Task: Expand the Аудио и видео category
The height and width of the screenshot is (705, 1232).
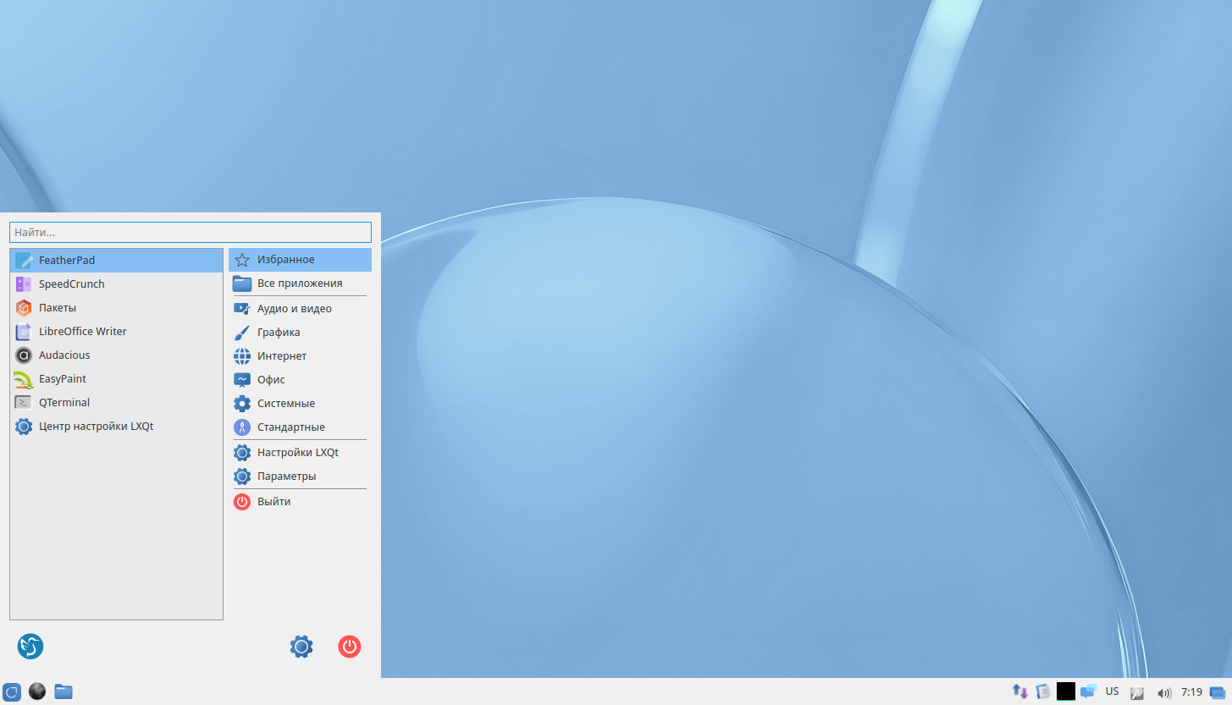Action: pyautogui.click(x=300, y=309)
